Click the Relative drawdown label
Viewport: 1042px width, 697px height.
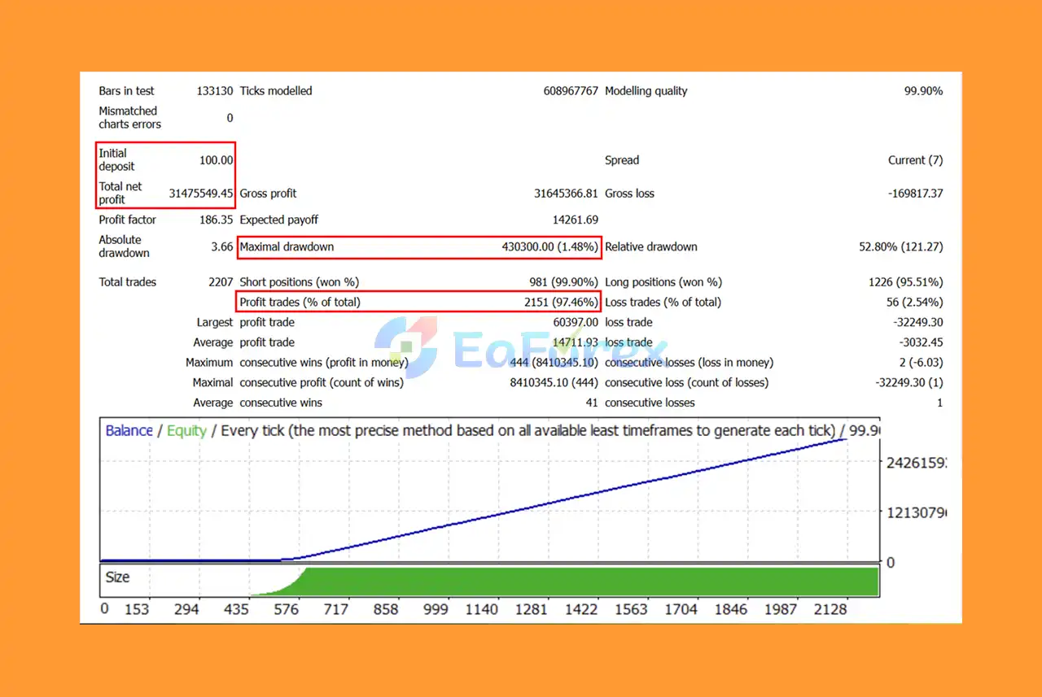(x=651, y=246)
